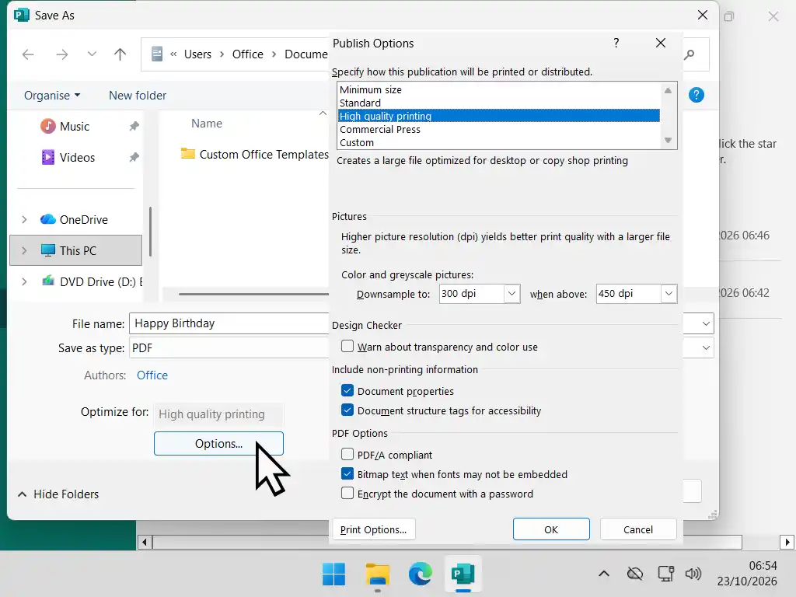Select High quality printing option
This screenshot has height=597, width=796.
(499, 117)
